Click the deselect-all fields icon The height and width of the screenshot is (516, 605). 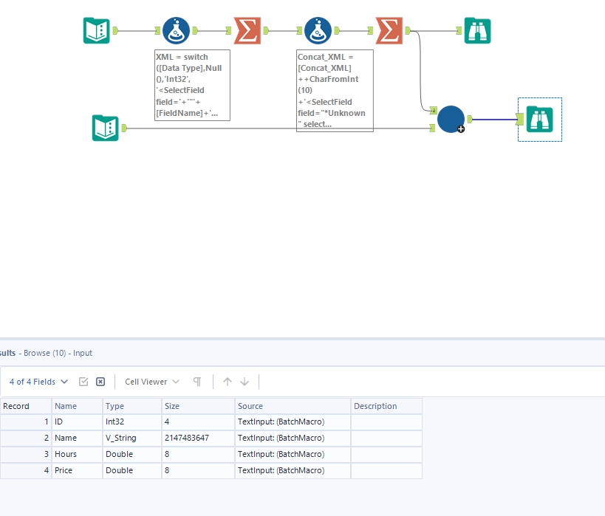point(100,382)
